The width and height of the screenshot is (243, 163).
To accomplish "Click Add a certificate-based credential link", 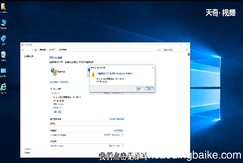I will tap(117, 119).
